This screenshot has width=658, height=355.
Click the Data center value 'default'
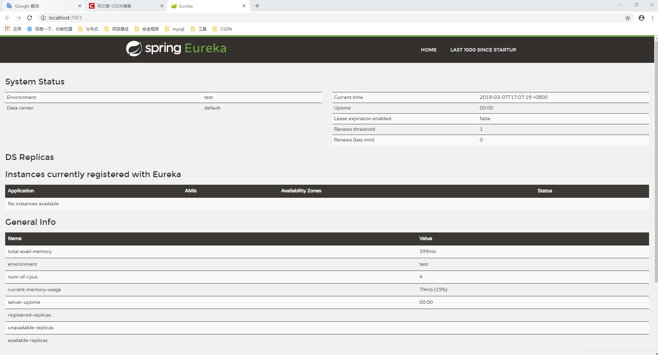212,108
